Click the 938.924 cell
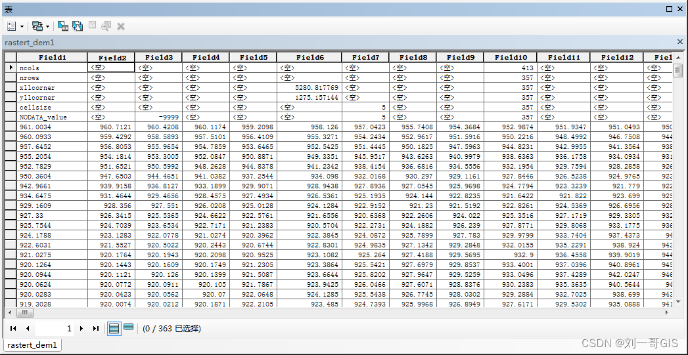The height and width of the screenshot is (355, 688). (616, 245)
